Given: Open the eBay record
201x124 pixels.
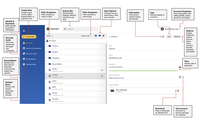Looking at the screenshot, I should 75,88.
